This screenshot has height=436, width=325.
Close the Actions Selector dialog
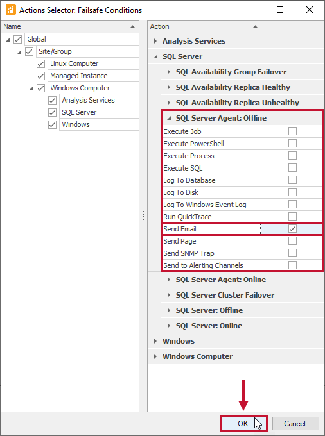point(310,10)
